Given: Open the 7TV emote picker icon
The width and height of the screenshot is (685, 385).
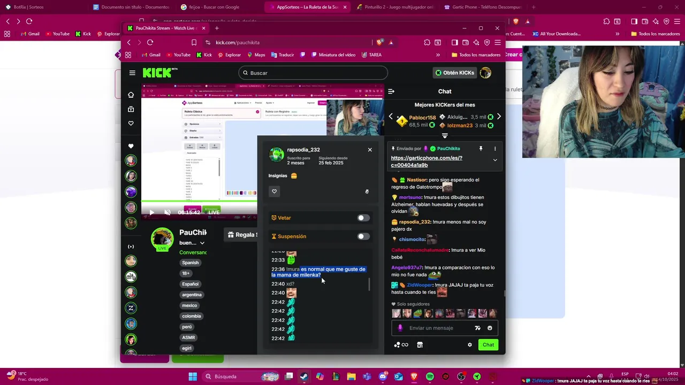Looking at the screenshot, I should coord(478,328).
